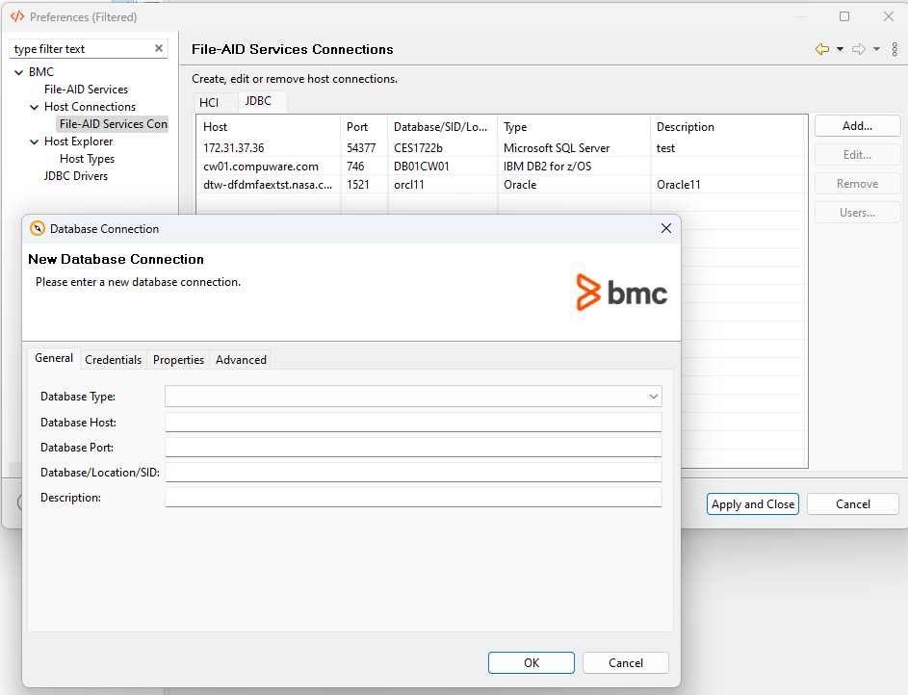The width and height of the screenshot is (908, 695).
Task: Select the dtw-dfdmfaextst.nasa.c... connection row
Action: pos(502,185)
